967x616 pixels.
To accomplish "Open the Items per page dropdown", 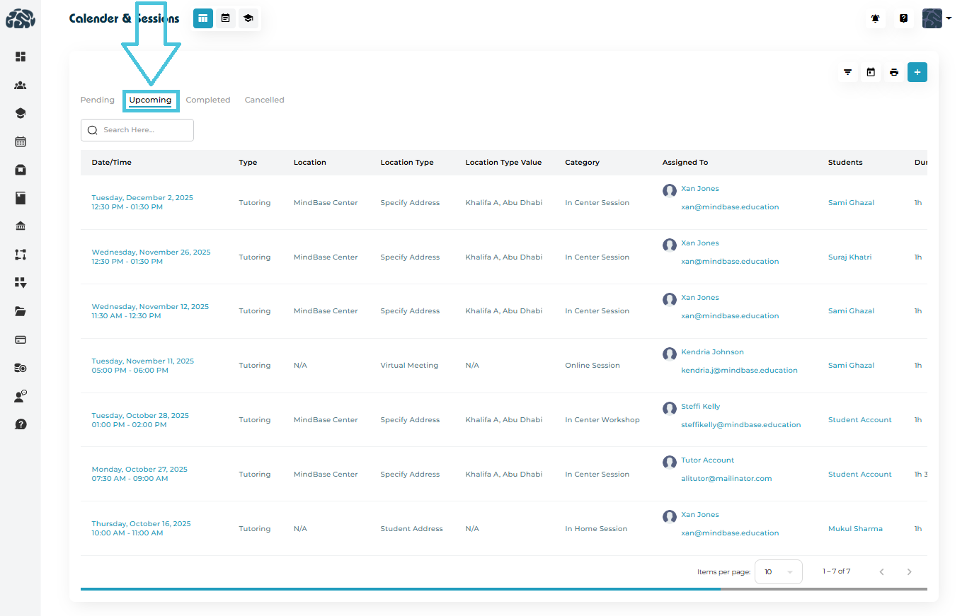I will pos(778,571).
